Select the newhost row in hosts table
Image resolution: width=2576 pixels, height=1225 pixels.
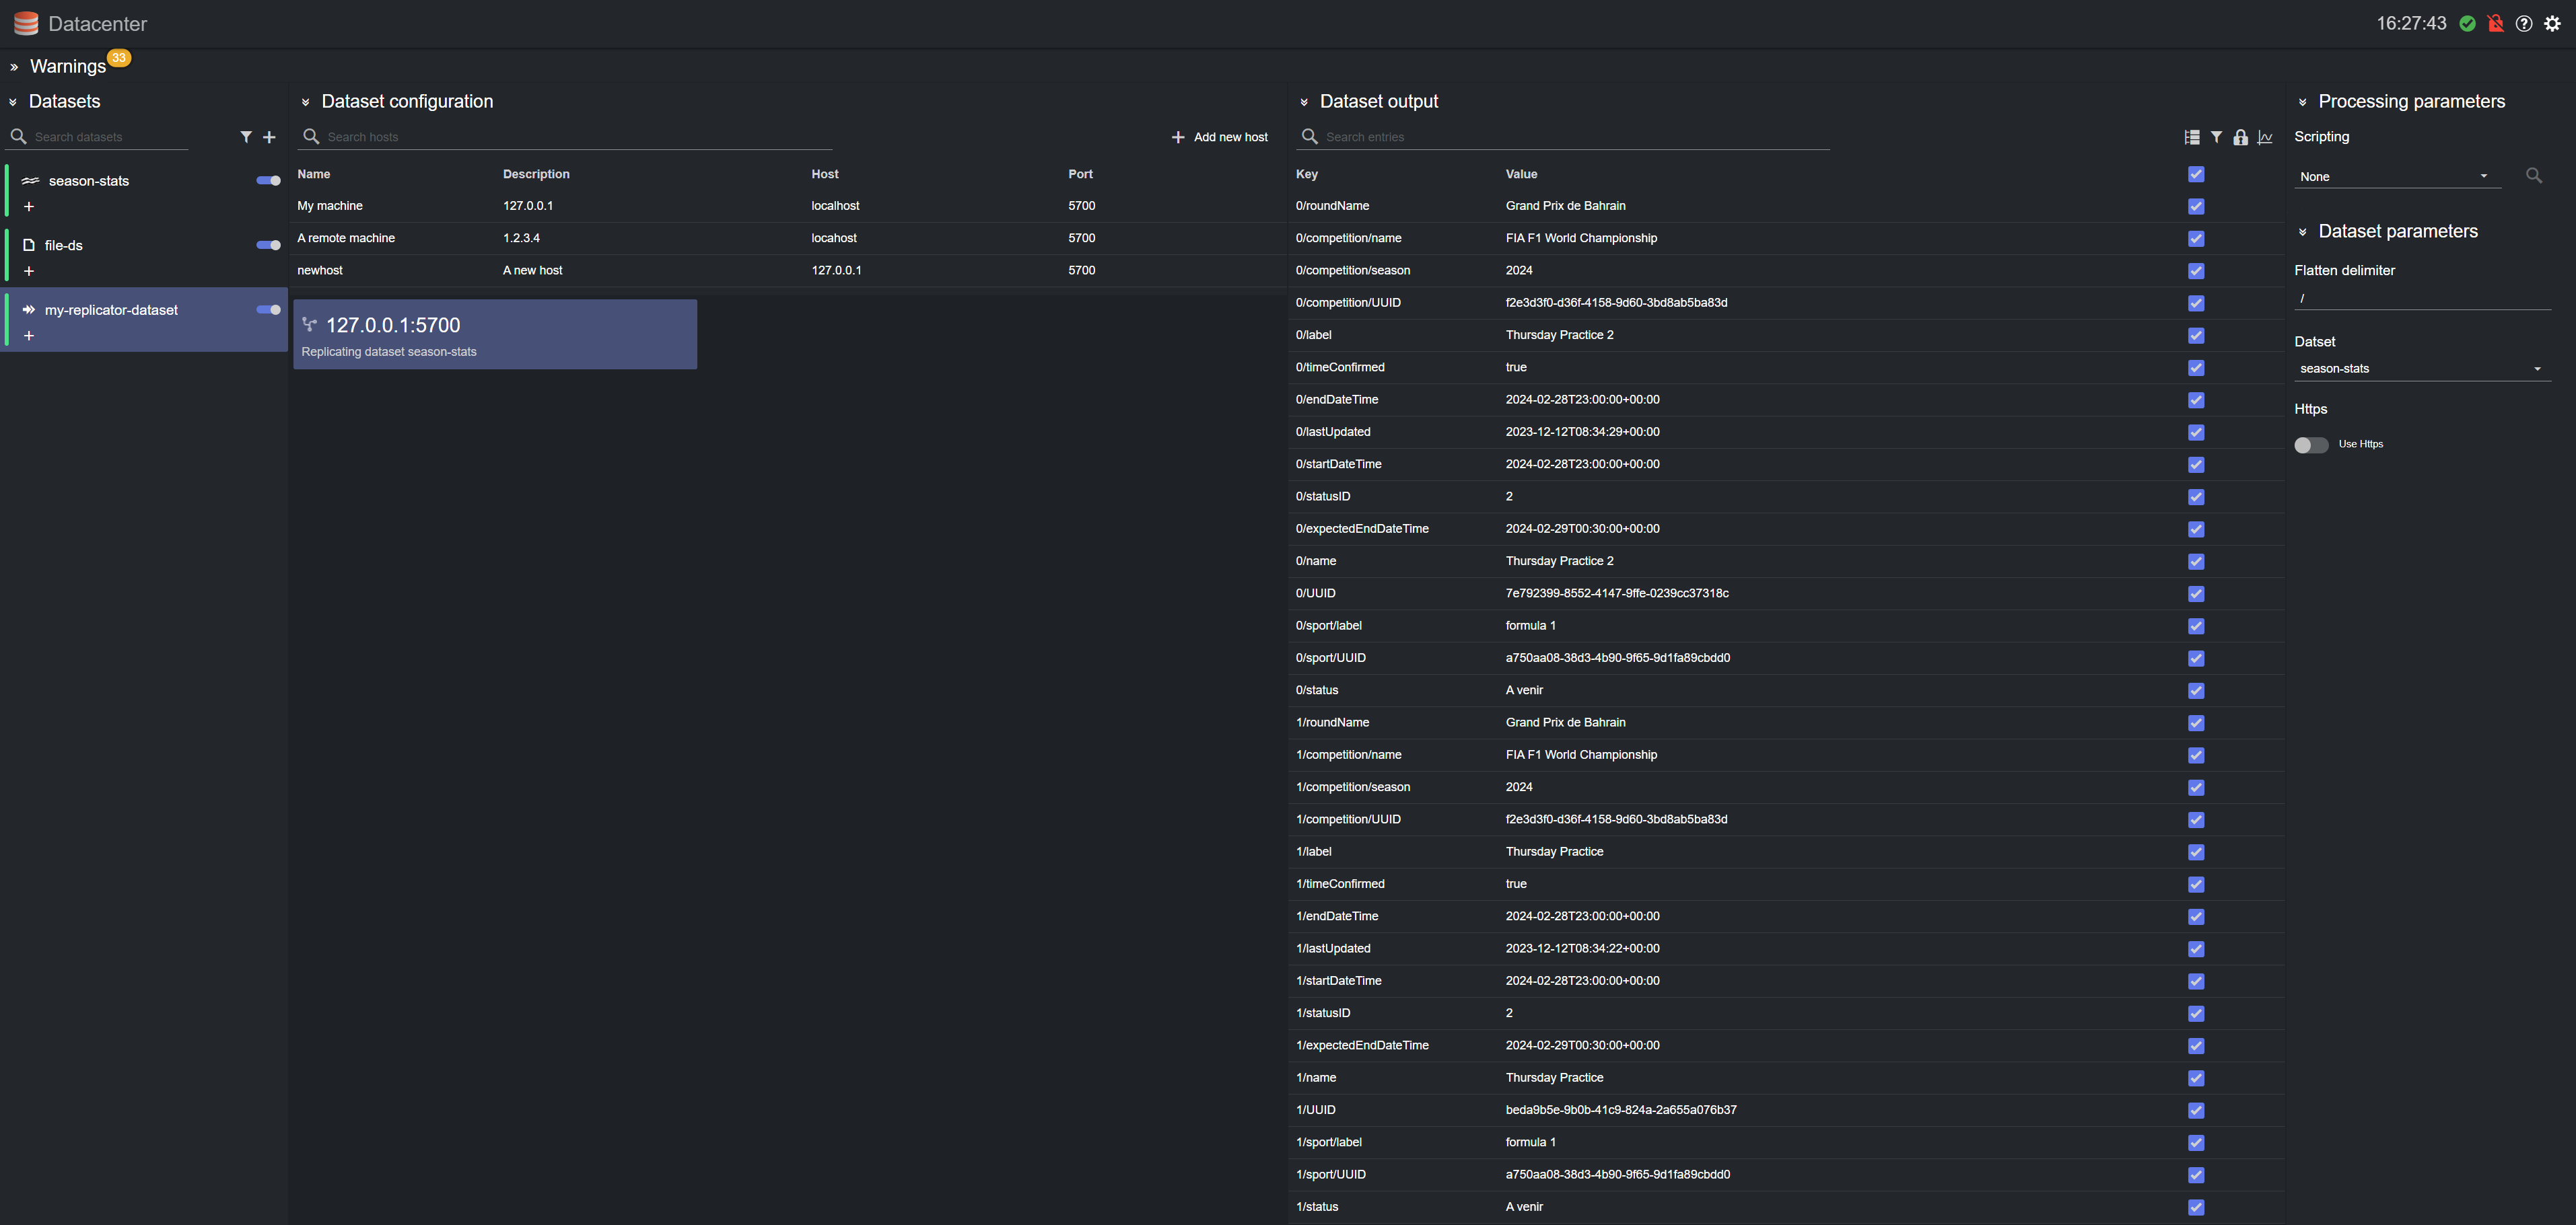(320, 271)
